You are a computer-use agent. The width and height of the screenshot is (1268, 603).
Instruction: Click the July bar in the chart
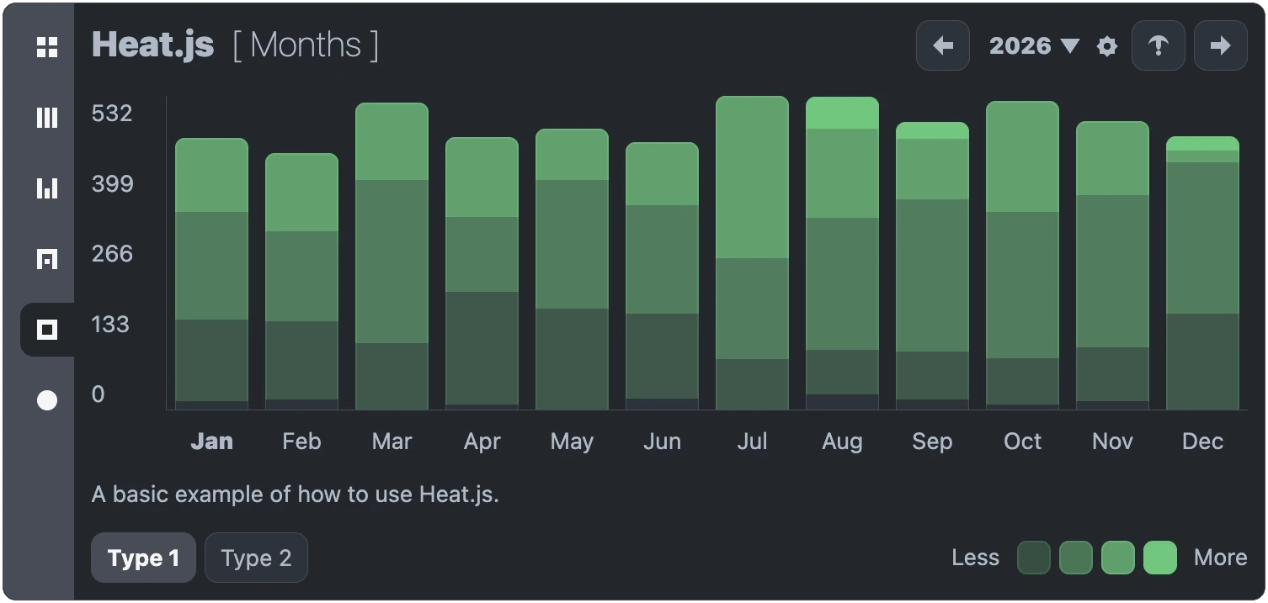pyautogui.click(x=752, y=252)
